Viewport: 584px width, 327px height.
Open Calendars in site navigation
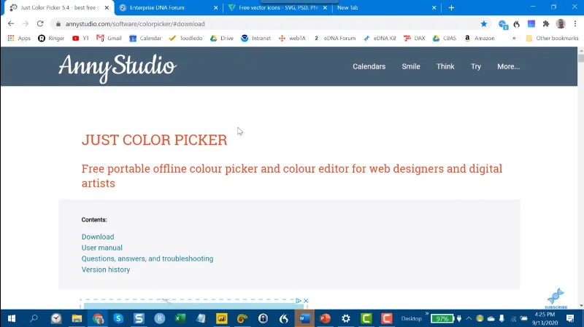point(369,66)
